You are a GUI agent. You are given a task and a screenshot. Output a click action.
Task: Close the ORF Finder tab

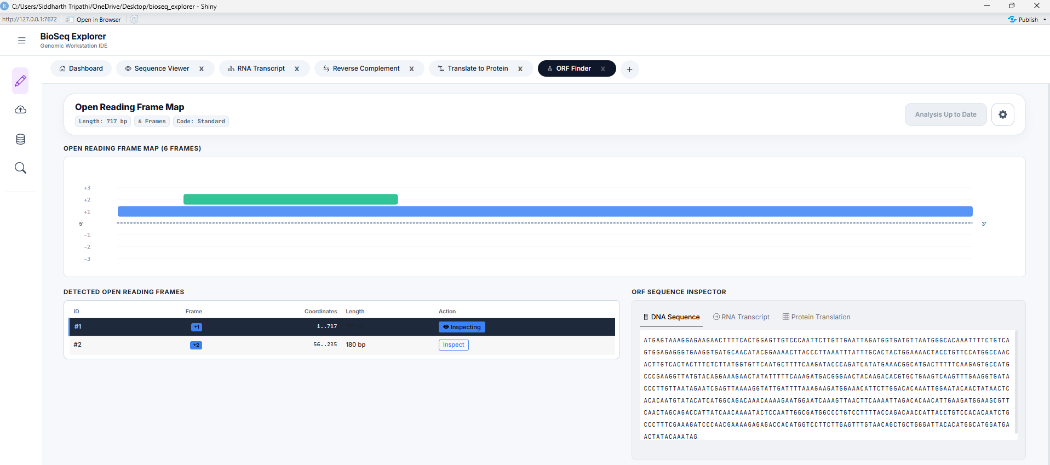603,69
